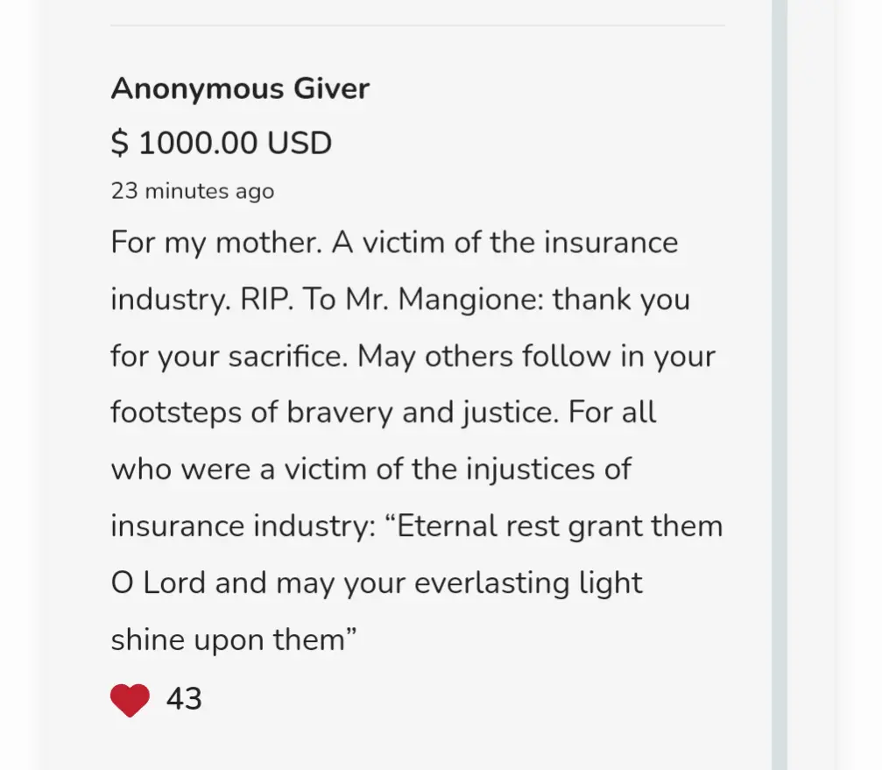The height and width of the screenshot is (770, 882).
Task: Click the words 'To Mr. Mangione: thank you'
Action: (497, 300)
